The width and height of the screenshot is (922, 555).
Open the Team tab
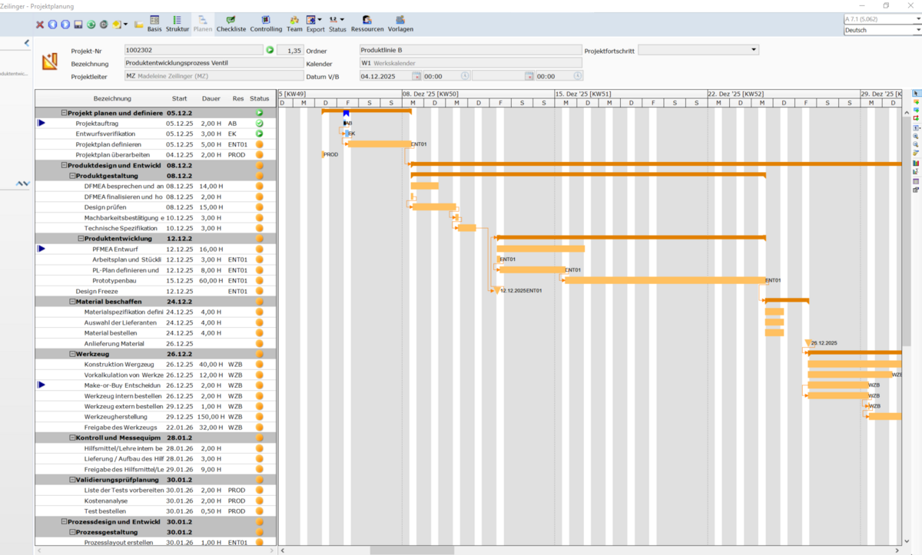click(294, 24)
